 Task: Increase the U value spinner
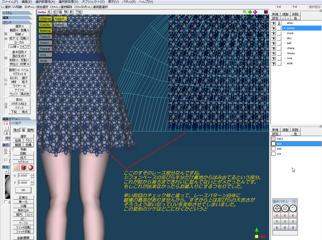pyautogui.click(x=32, y=174)
